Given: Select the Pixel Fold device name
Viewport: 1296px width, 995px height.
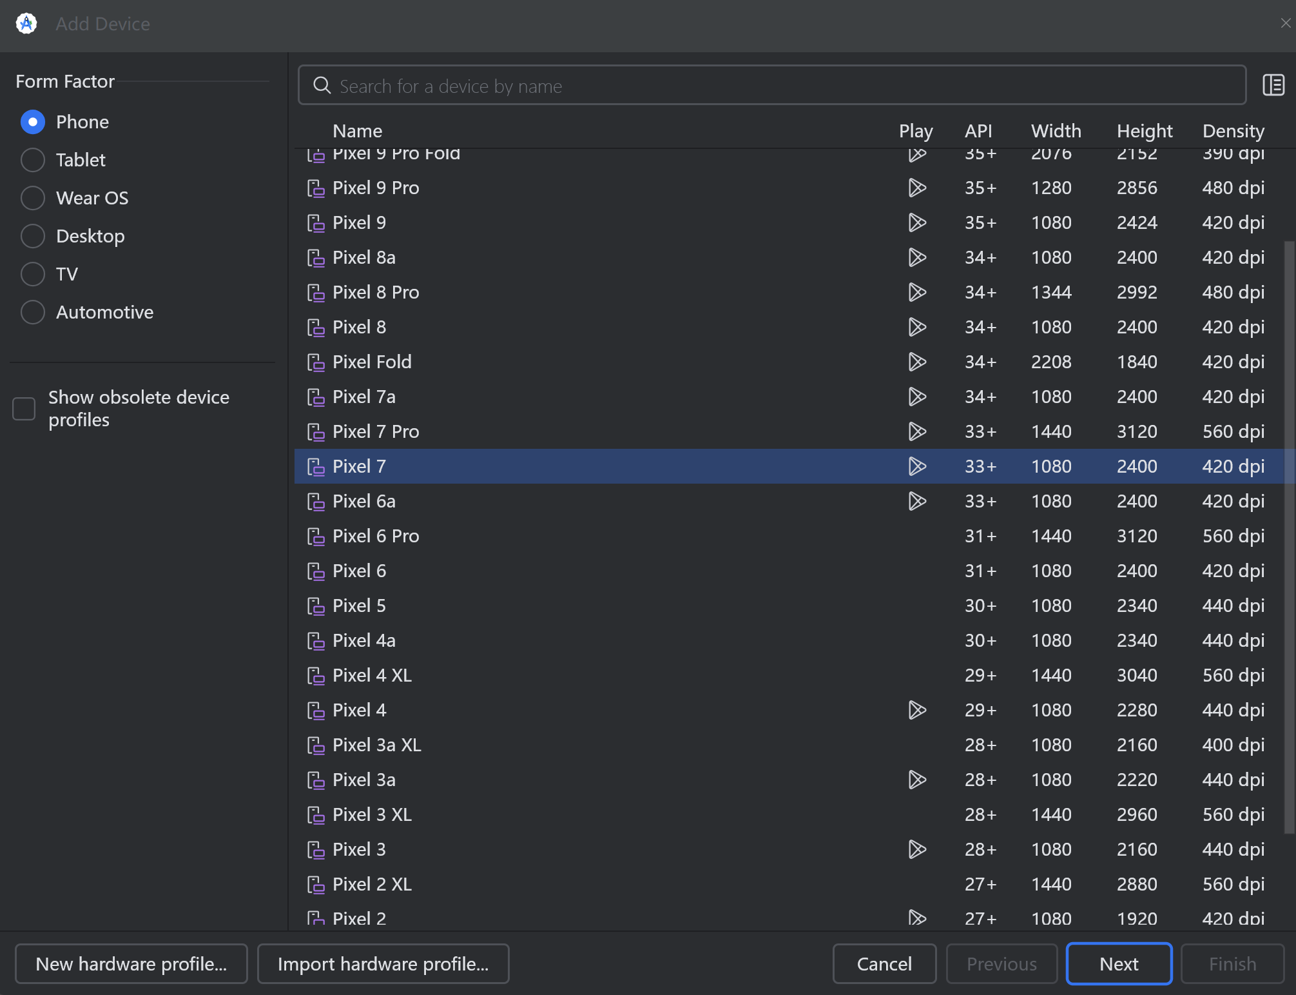Looking at the screenshot, I should [372, 362].
